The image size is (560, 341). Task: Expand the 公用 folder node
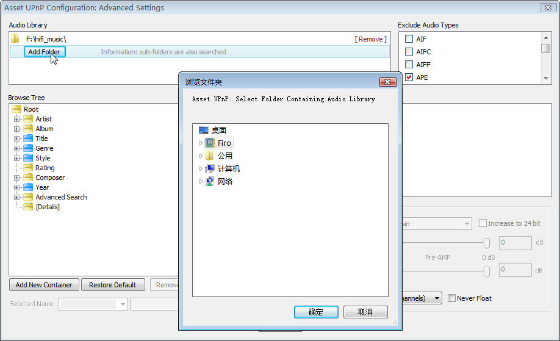click(x=201, y=156)
